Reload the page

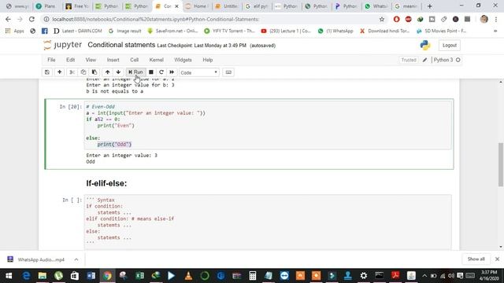(31, 19)
